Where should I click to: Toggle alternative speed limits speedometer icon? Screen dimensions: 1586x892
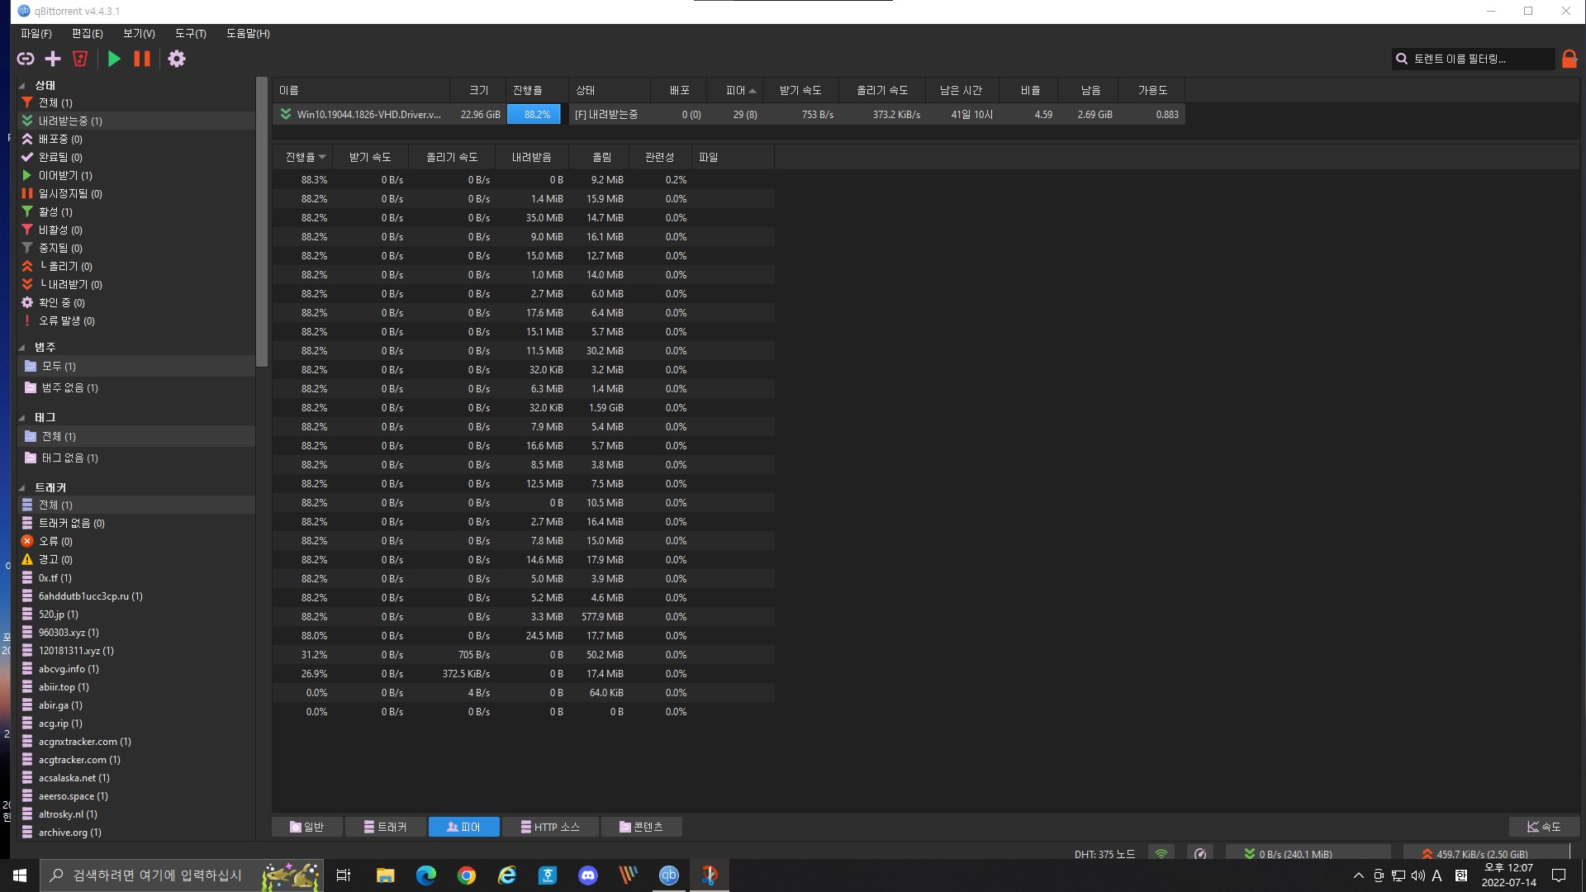click(1200, 854)
